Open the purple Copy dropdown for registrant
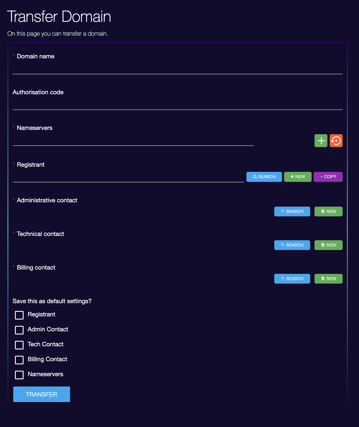Viewport: 359px width, 427px height. point(328,177)
